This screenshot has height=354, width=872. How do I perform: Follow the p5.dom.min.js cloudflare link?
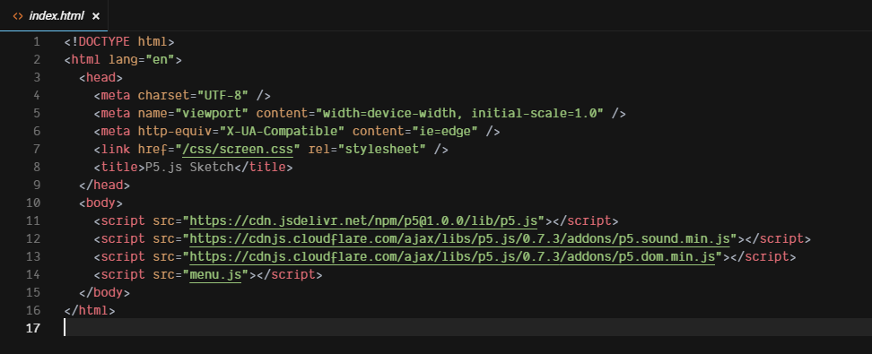tap(452, 256)
